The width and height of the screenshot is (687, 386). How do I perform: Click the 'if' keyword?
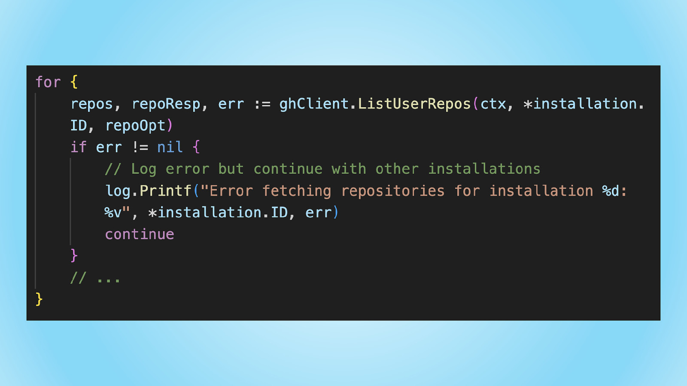pyautogui.click(x=79, y=147)
